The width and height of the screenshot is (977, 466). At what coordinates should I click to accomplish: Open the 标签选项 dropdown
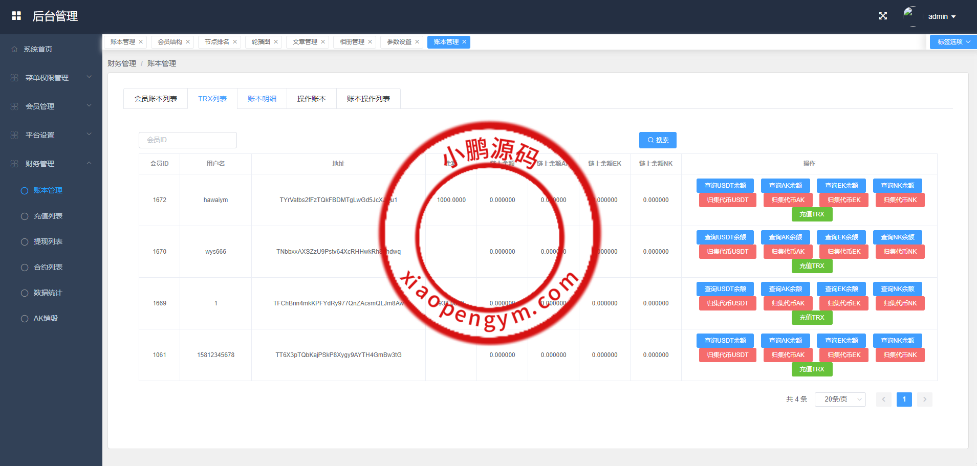point(953,42)
